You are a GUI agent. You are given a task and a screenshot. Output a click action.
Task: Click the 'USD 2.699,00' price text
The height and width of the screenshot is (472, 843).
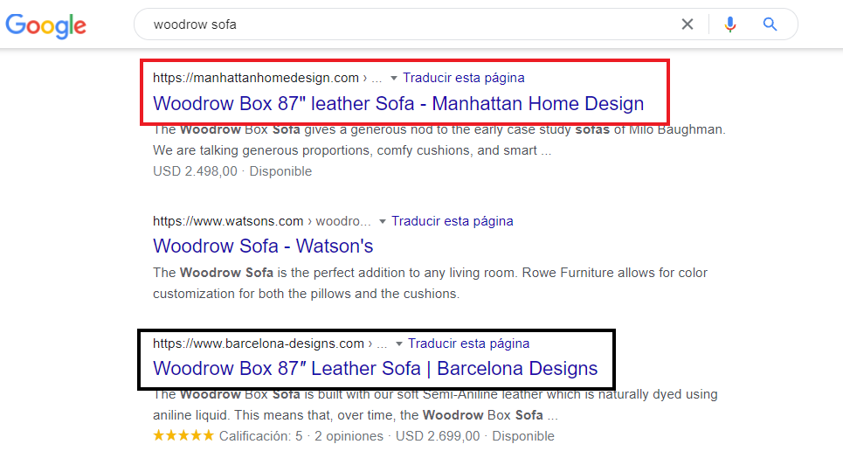click(438, 436)
